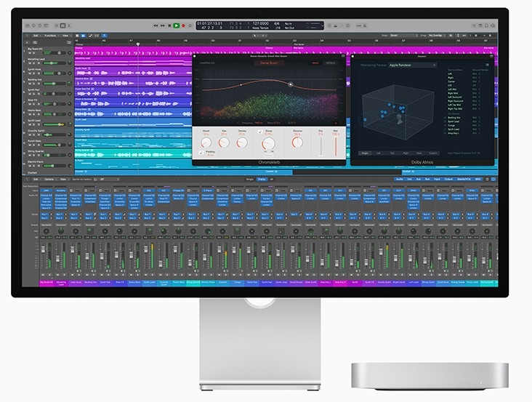Click the Forward transport button
Viewport: 532px width, 402px height.
[x=163, y=25]
